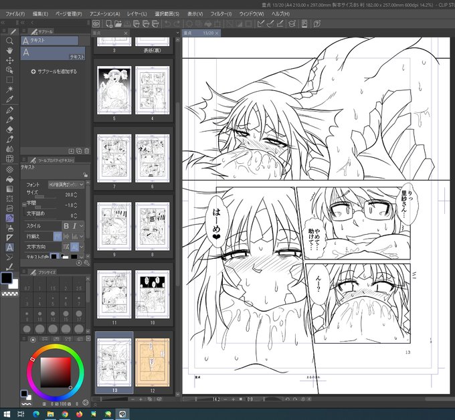Viewport: 455px width, 420px height.
Task: Adjust font size stepper arrows
Action: click(x=76, y=195)
